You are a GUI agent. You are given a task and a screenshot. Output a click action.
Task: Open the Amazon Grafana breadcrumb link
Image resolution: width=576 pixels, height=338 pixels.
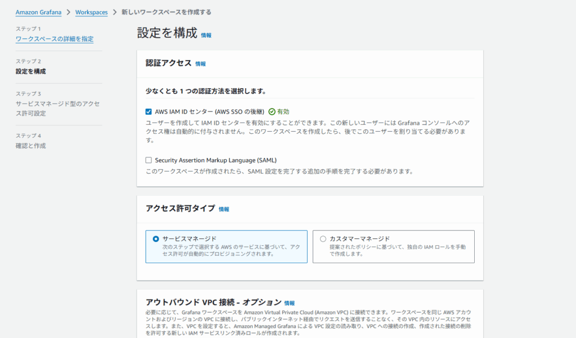point(38,12)
